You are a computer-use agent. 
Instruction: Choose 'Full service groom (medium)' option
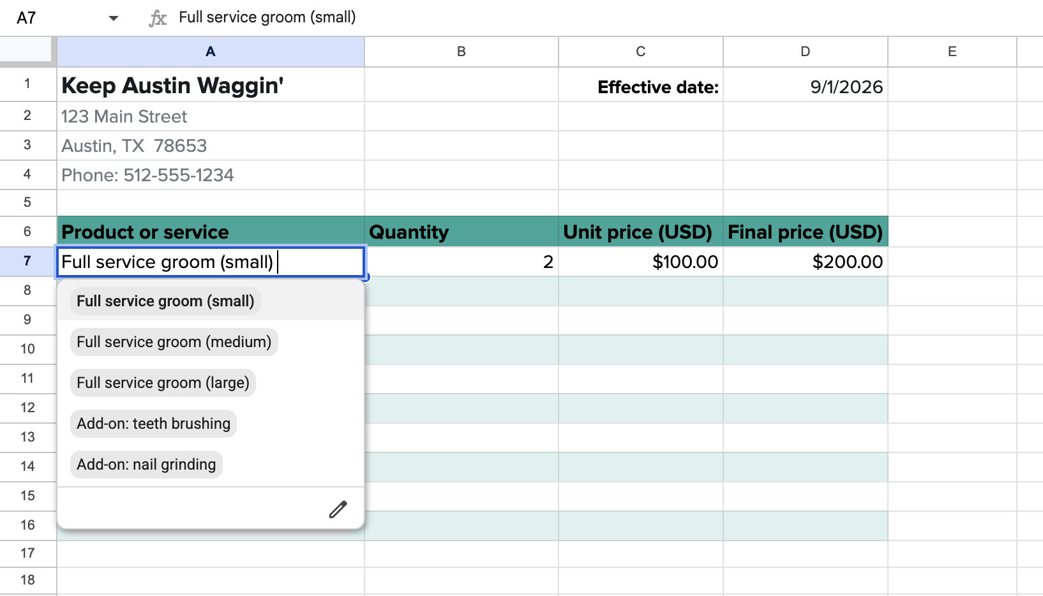coord(174,342)
